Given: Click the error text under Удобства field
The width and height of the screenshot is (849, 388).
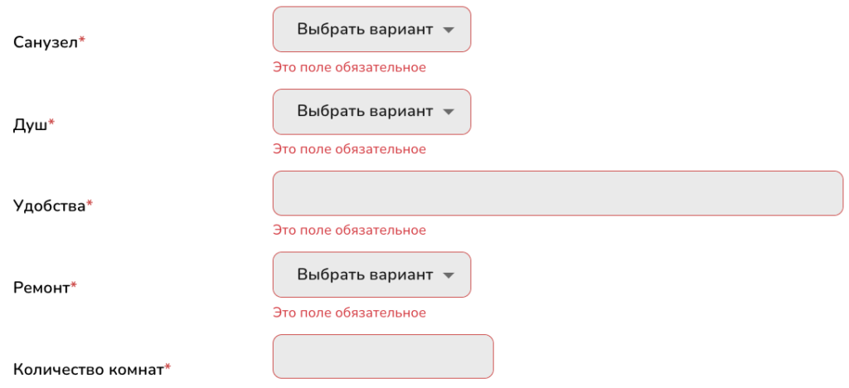Looking at the screenshot, I should [x=349, y=230].
